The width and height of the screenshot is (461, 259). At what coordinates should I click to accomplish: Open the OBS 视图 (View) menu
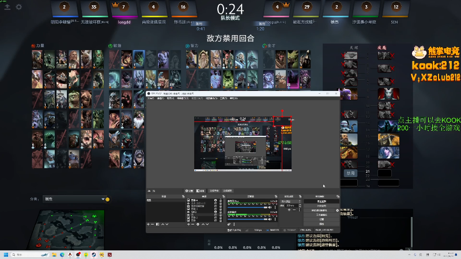[x=171, y=98]
